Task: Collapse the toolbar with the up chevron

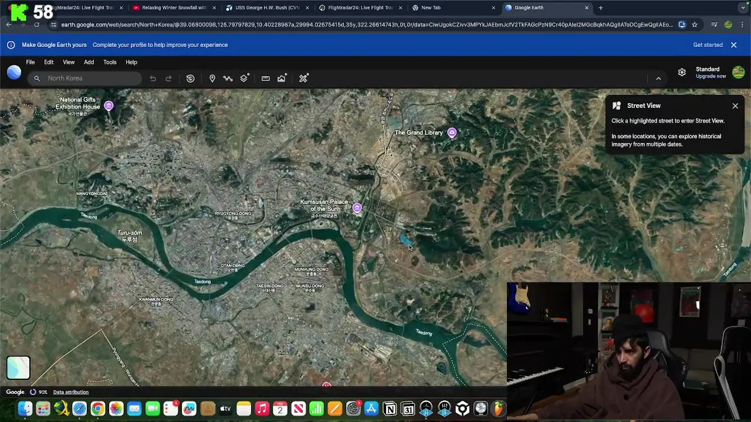Action: (658, 79)
